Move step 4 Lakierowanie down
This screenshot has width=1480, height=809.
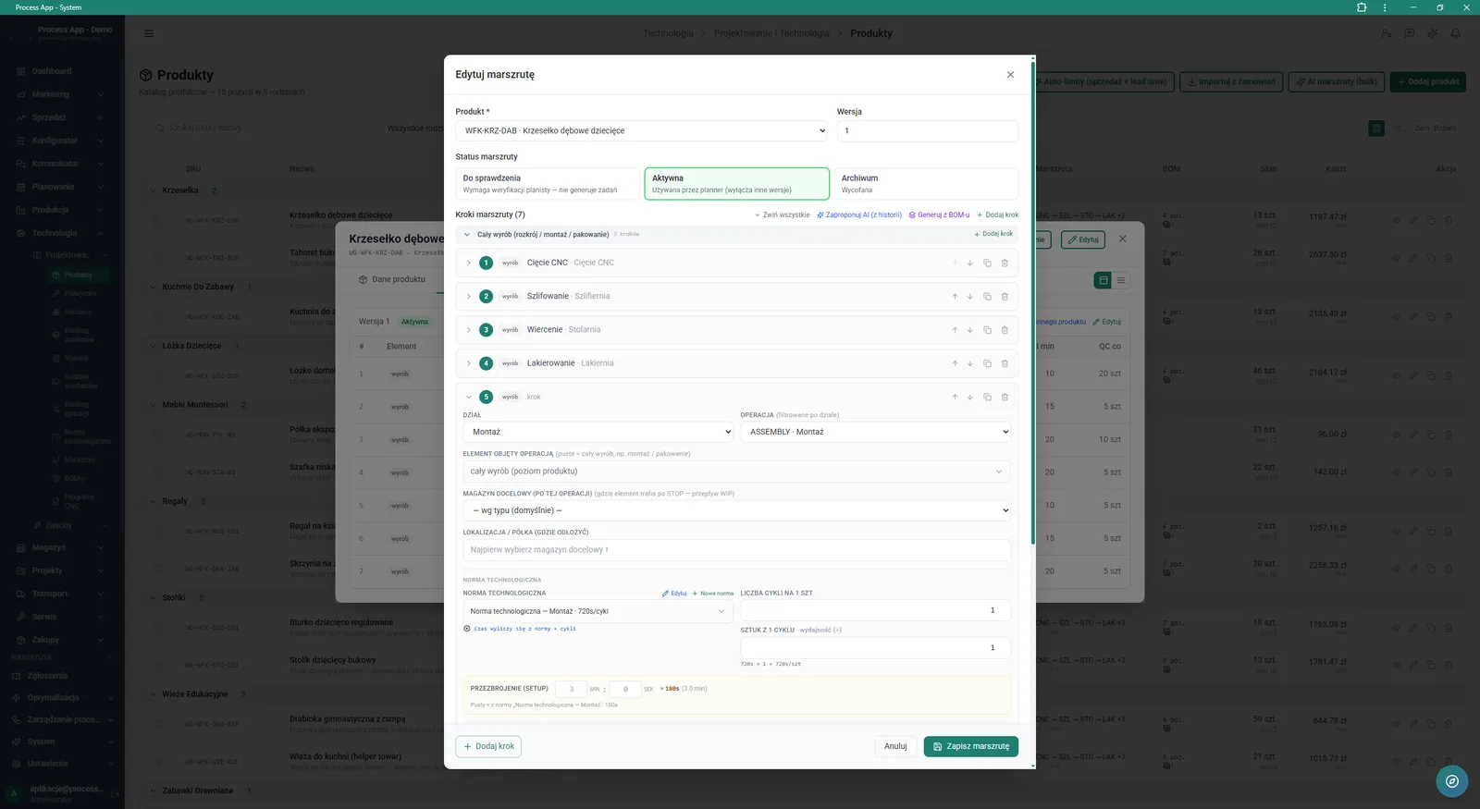[x=969, y=363]
